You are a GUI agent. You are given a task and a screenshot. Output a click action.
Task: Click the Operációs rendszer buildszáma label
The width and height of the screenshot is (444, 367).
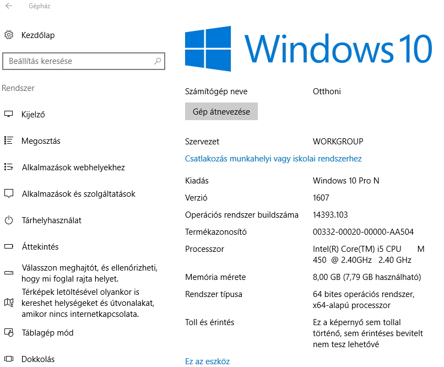[x=242, y=215]
